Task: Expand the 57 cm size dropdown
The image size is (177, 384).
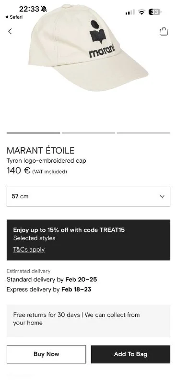Action: [88, 196]
